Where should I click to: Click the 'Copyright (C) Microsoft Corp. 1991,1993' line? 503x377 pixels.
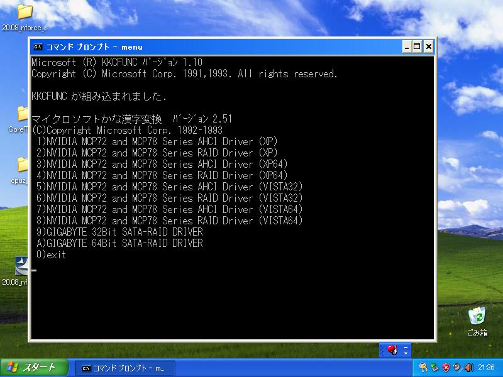(184, 74)
